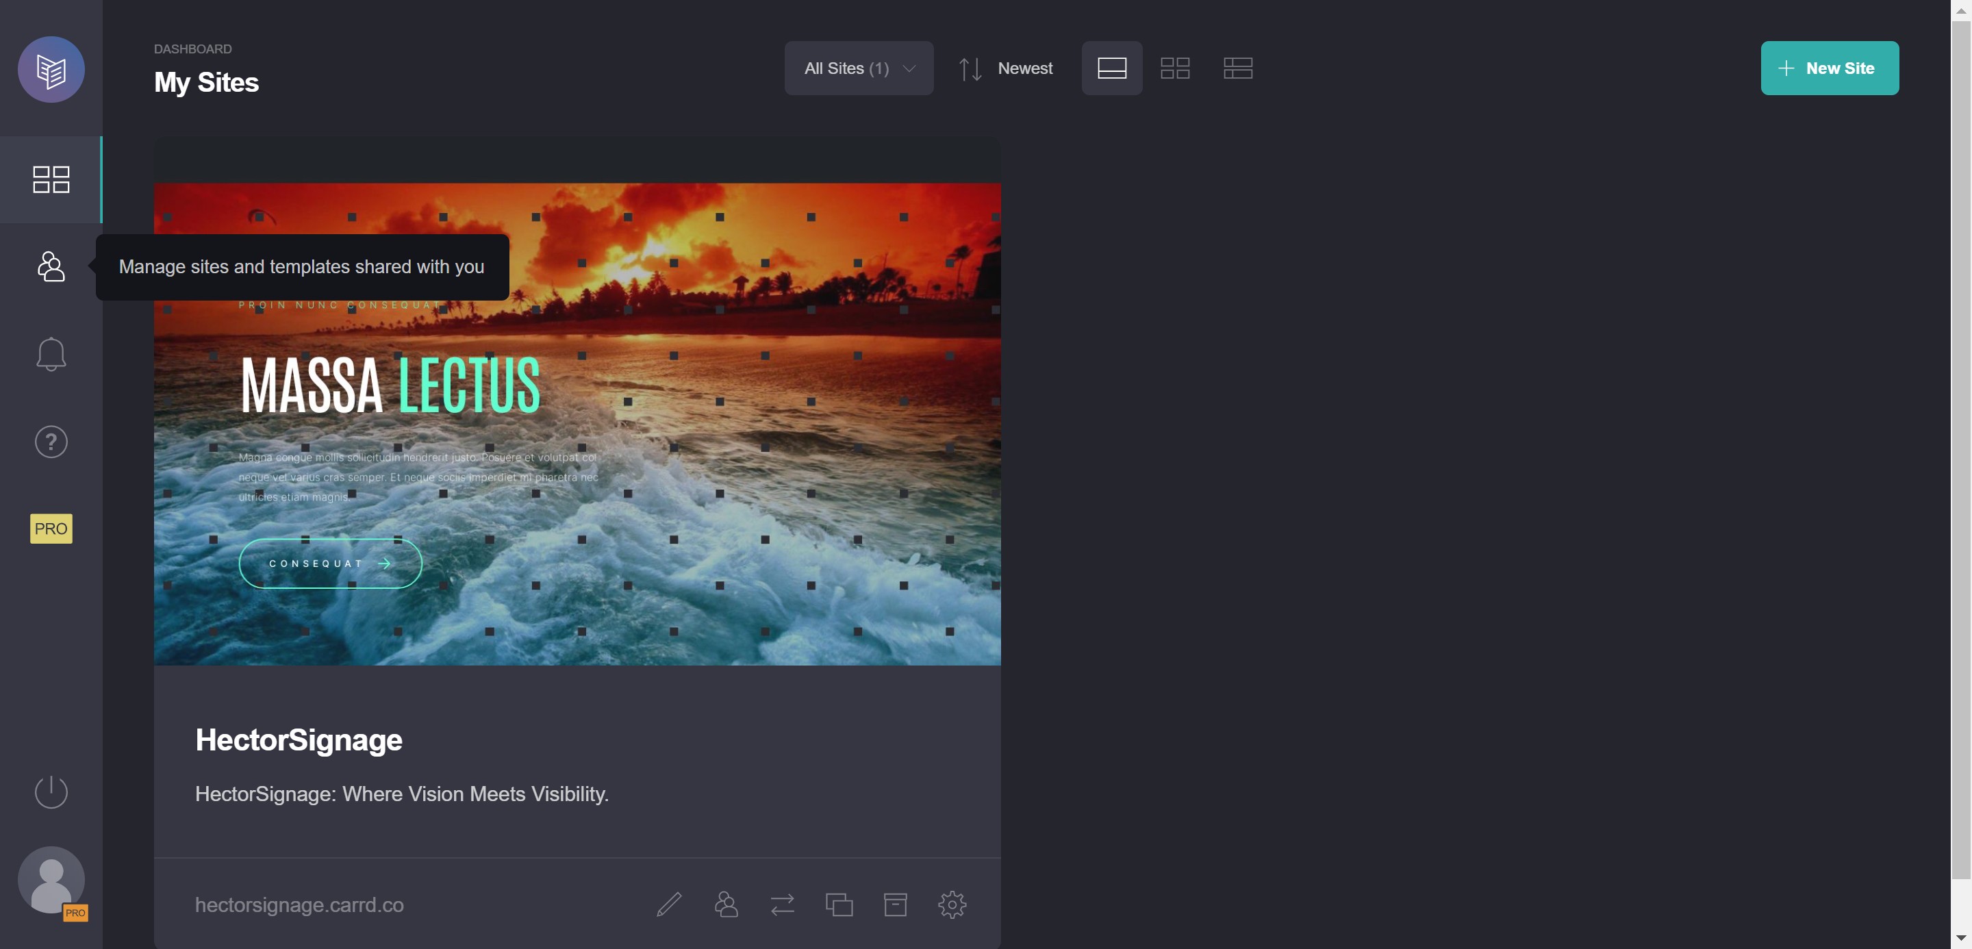Archive the HectorSignage site

[895, 904]
